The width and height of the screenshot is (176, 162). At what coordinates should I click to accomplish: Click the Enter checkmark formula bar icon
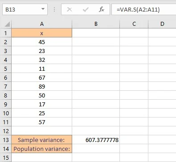pos(86,10)
